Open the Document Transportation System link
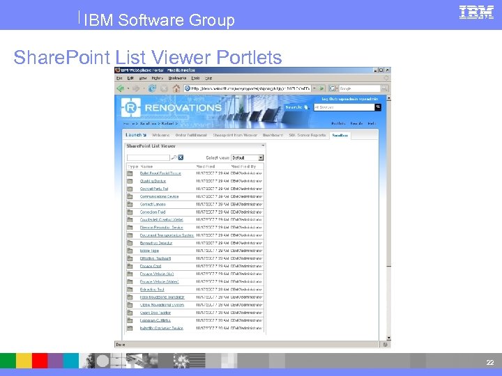 pyautogui.click(x=167, y=235)
